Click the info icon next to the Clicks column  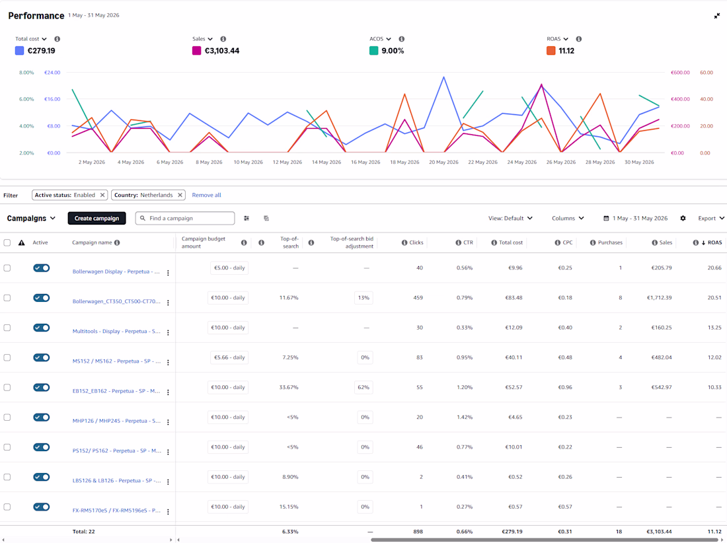pyautogui.click(x=404, y=242)
